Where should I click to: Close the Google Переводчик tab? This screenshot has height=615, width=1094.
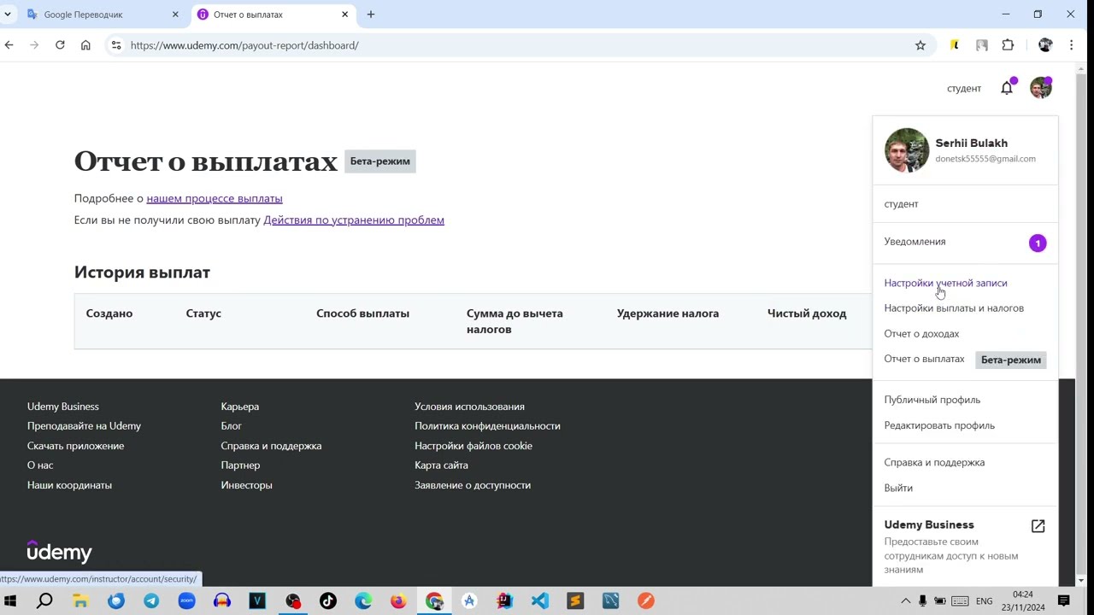176,15
